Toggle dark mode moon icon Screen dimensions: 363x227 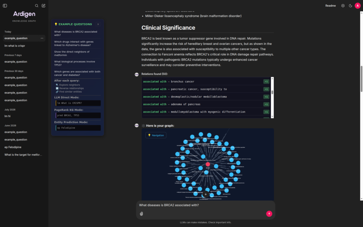click(350, 6)
